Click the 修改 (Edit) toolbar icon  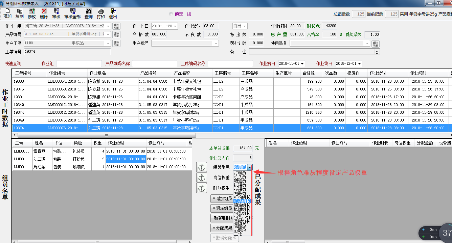[x=32, y=13]
